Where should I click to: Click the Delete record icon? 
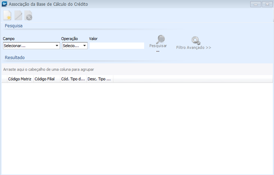[28, 16]
